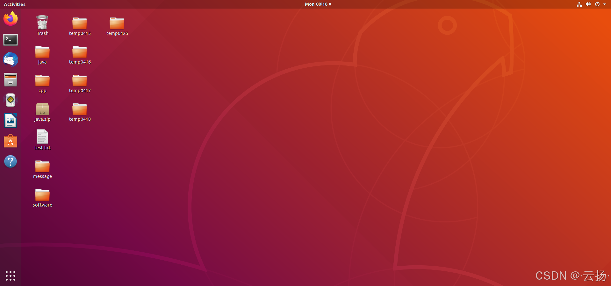Open the clock calendar Mon 00:16
The image size is (611, 286).
[x=318, y=4]
